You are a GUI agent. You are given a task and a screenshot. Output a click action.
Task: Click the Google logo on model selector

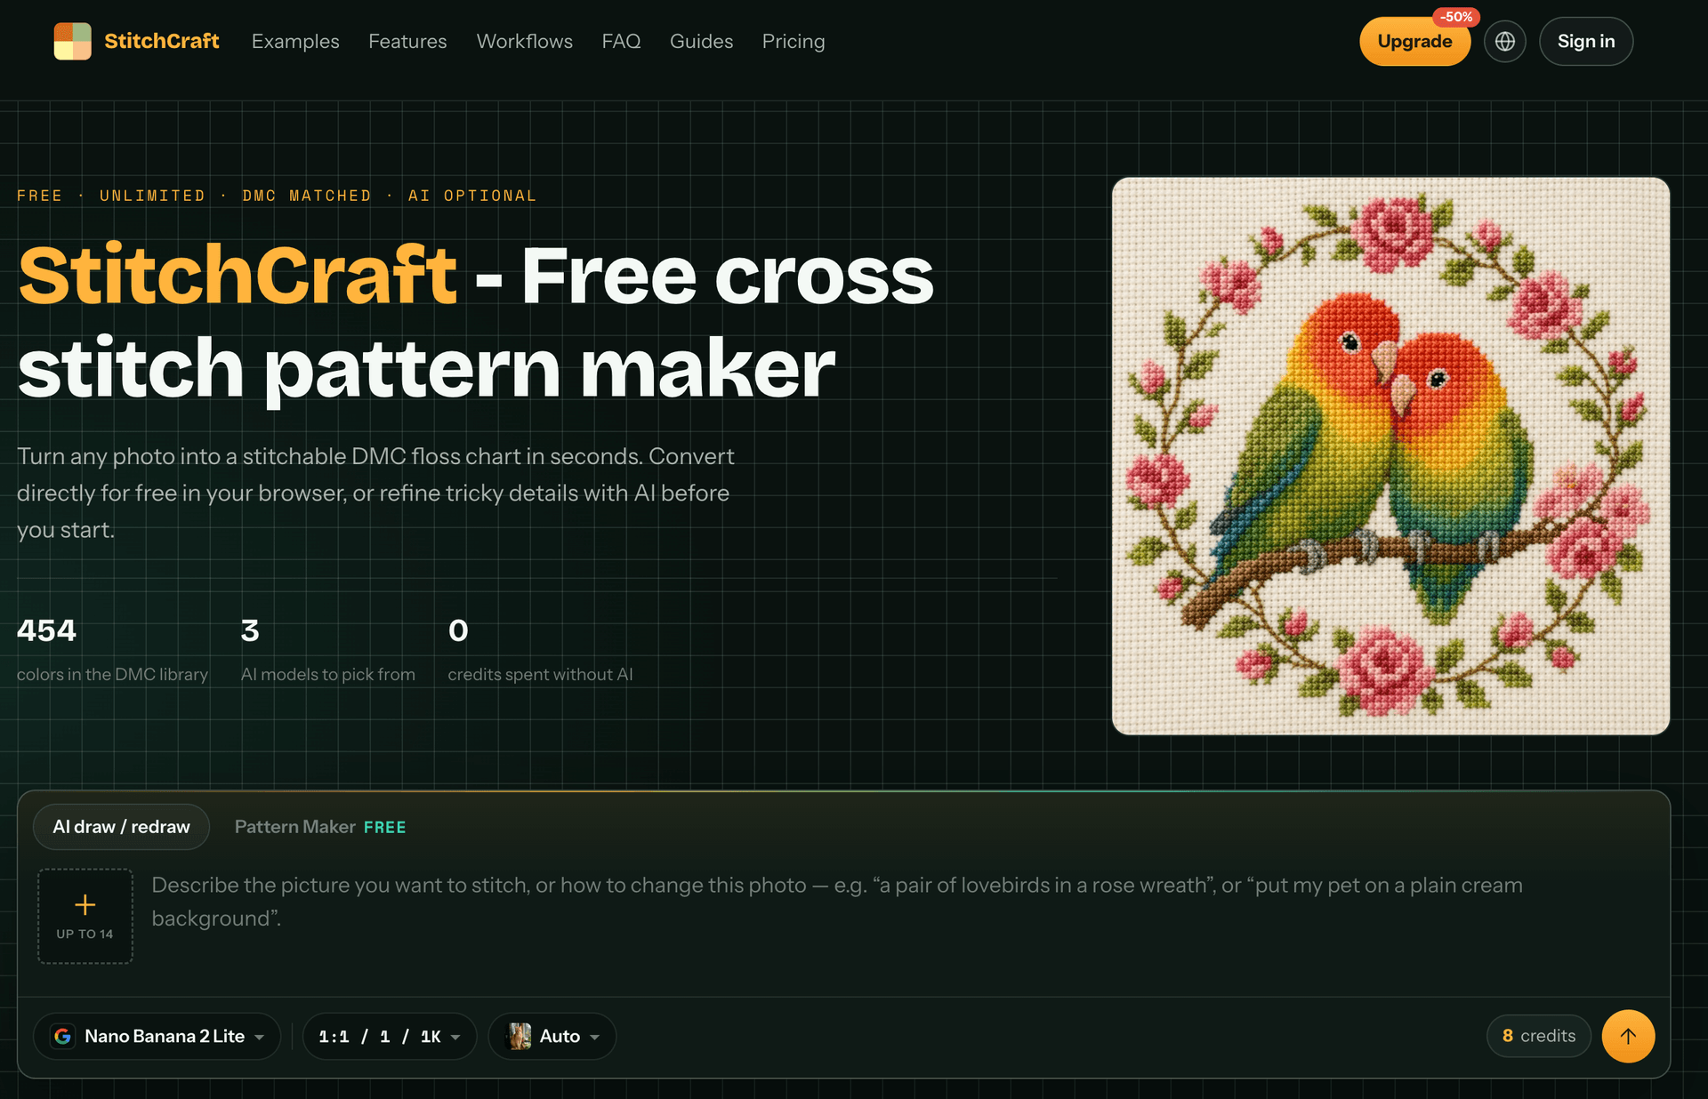62,1036
